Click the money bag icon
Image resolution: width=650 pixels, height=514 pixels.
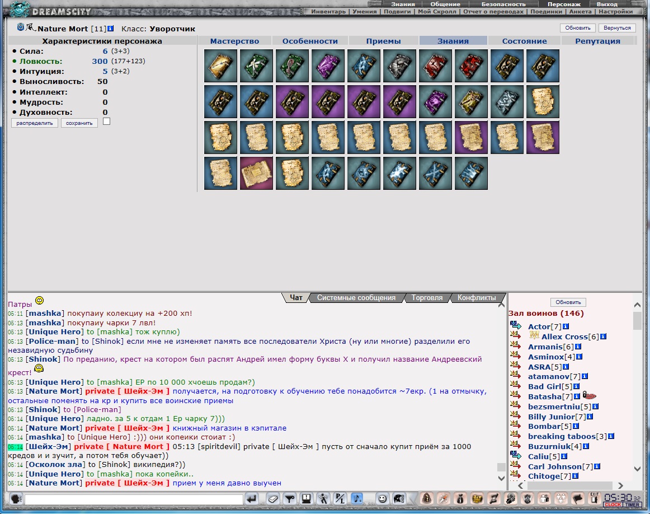pos(460,498)
